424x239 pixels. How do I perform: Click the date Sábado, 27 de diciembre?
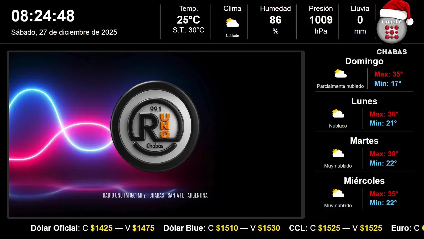pyautogui.click(x=64, y=32)
